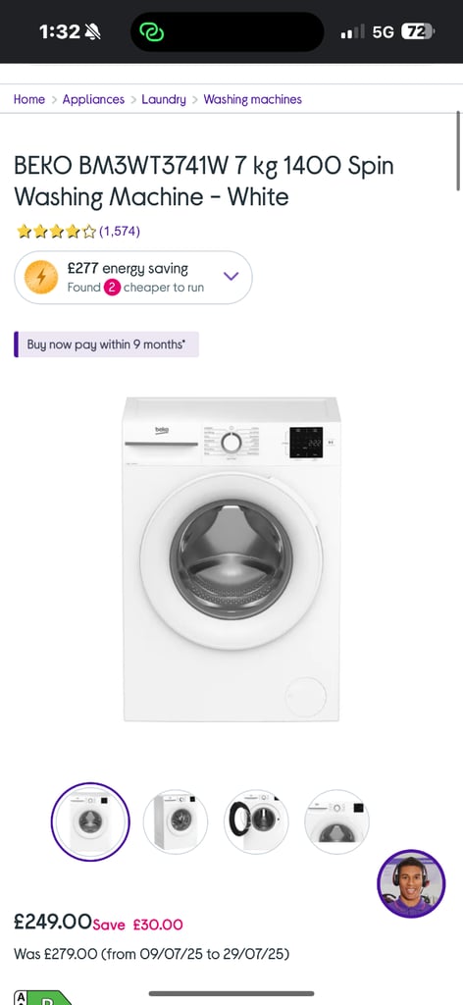
Task: Open the live chat assistant avatar
Action: tap(410, 884)
